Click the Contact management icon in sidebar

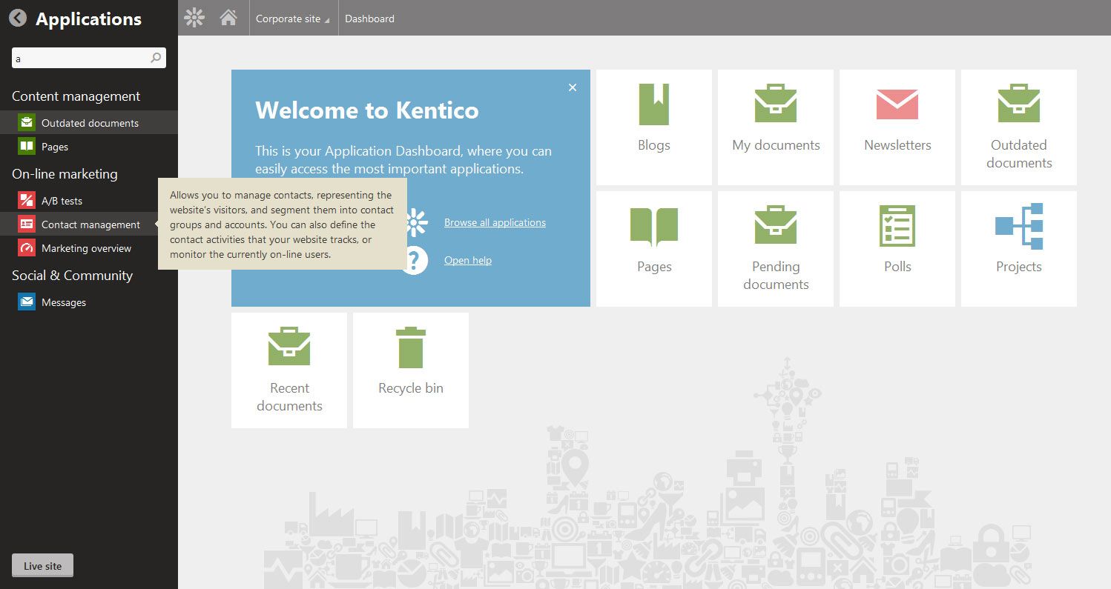[x=27, y=224]
